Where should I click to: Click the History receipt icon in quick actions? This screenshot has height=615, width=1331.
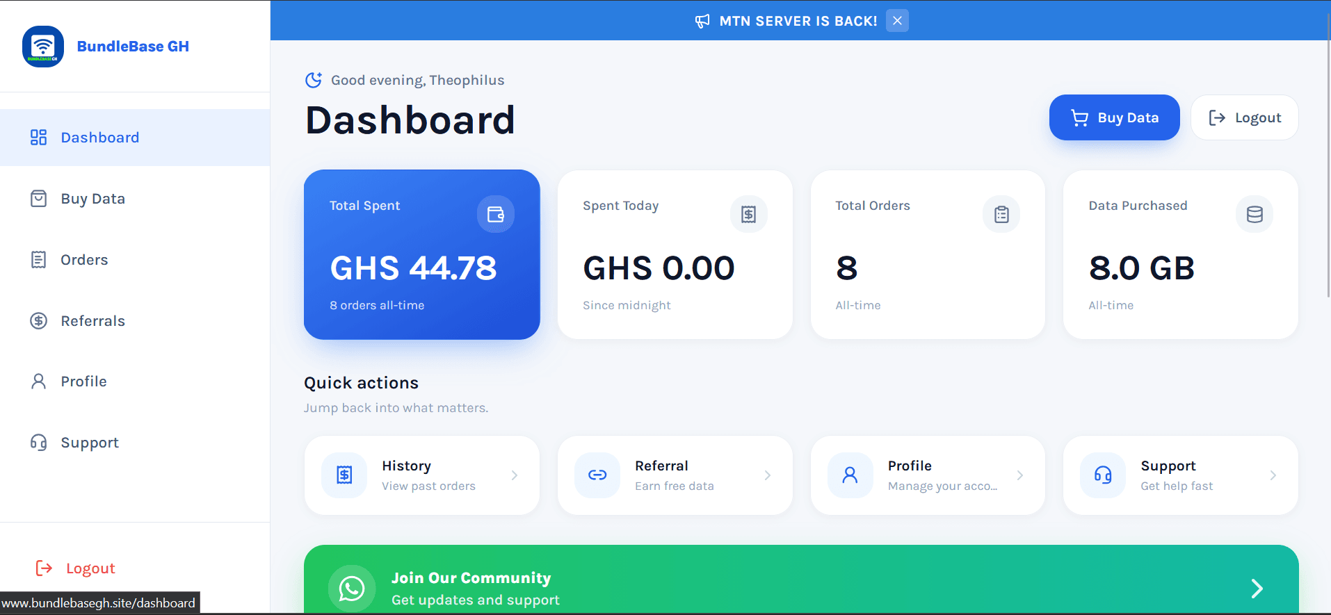tap(344, 475)
